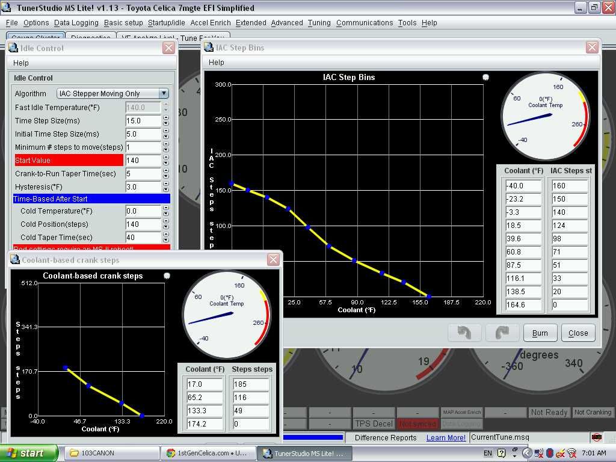Open the Help menu in the IAC Step Bins window
The width and height of the screenshot is (616, 462).
[217, 62]
